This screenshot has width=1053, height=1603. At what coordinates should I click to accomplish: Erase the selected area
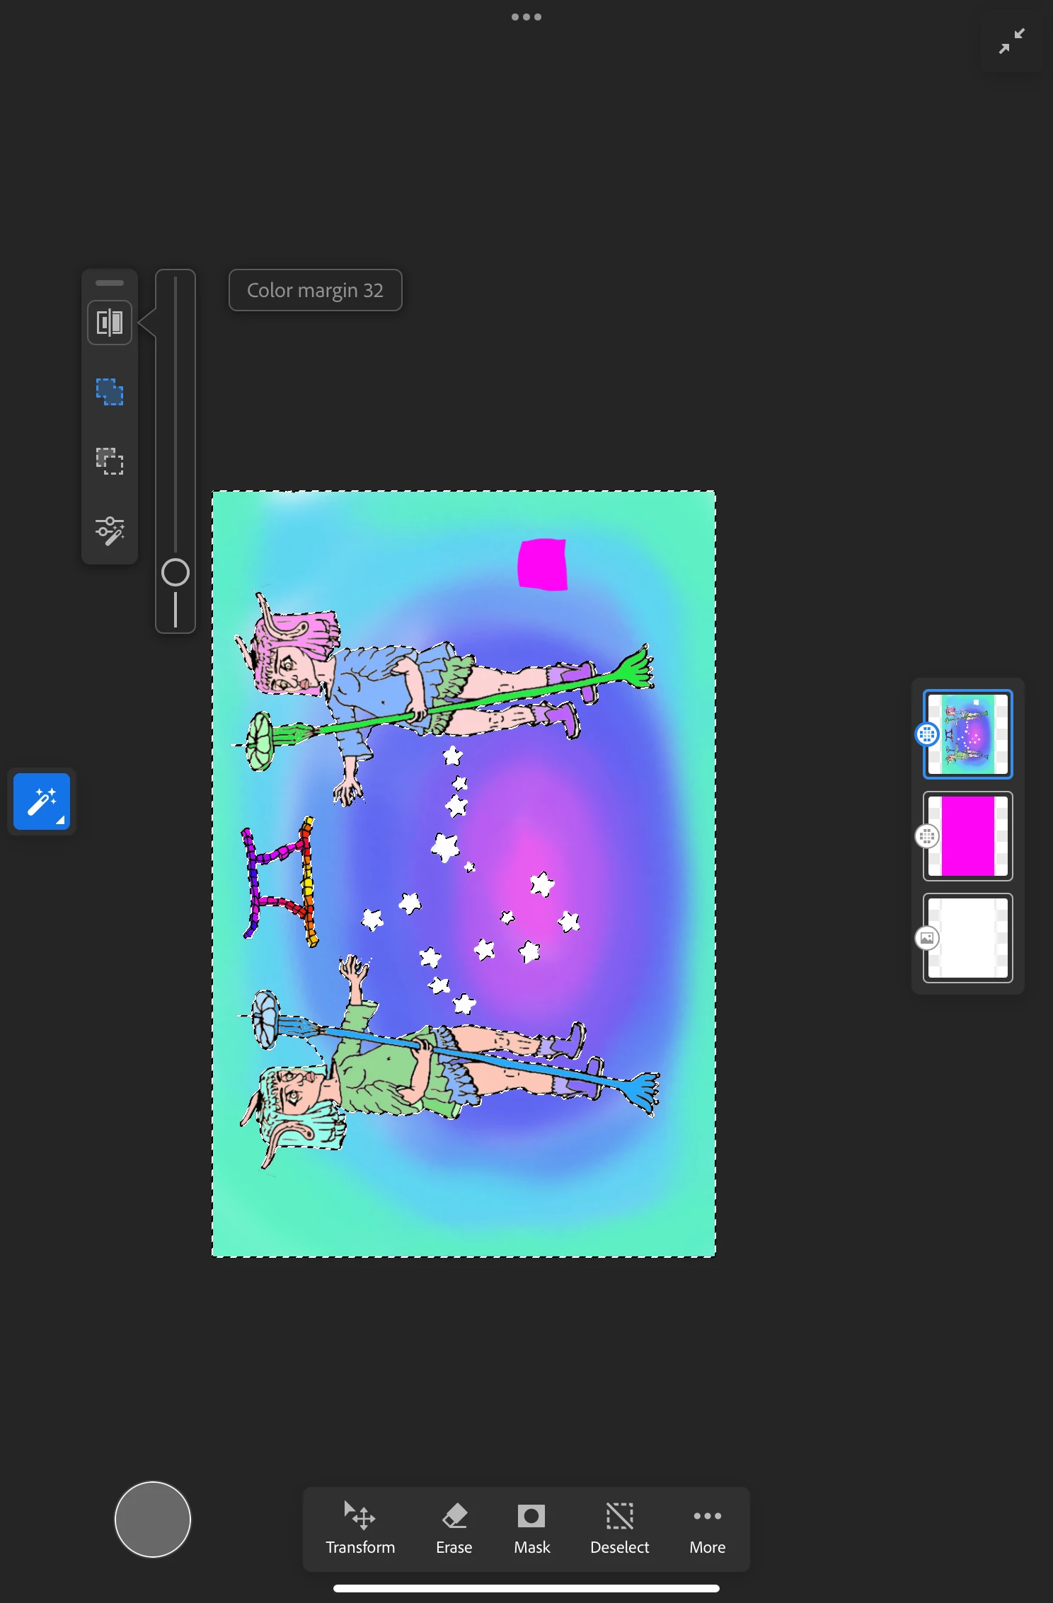[x=454, y=1528]
